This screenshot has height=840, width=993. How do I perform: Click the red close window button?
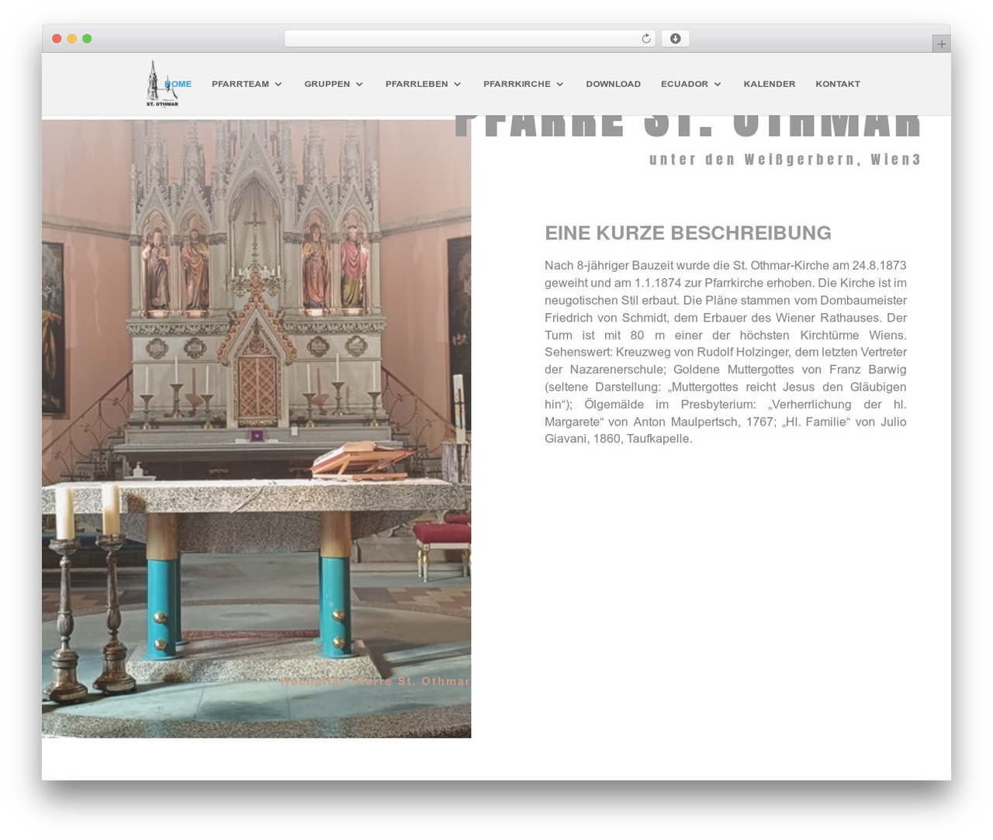click(x=57, y=39)
